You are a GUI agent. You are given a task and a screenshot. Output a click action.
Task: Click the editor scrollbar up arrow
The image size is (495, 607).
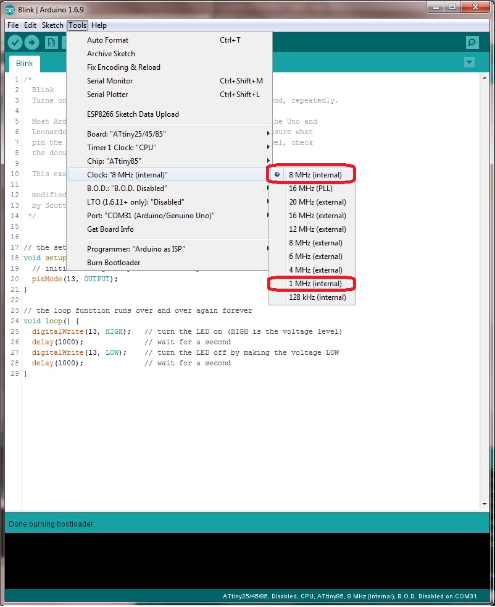click(x=485, y=78)
